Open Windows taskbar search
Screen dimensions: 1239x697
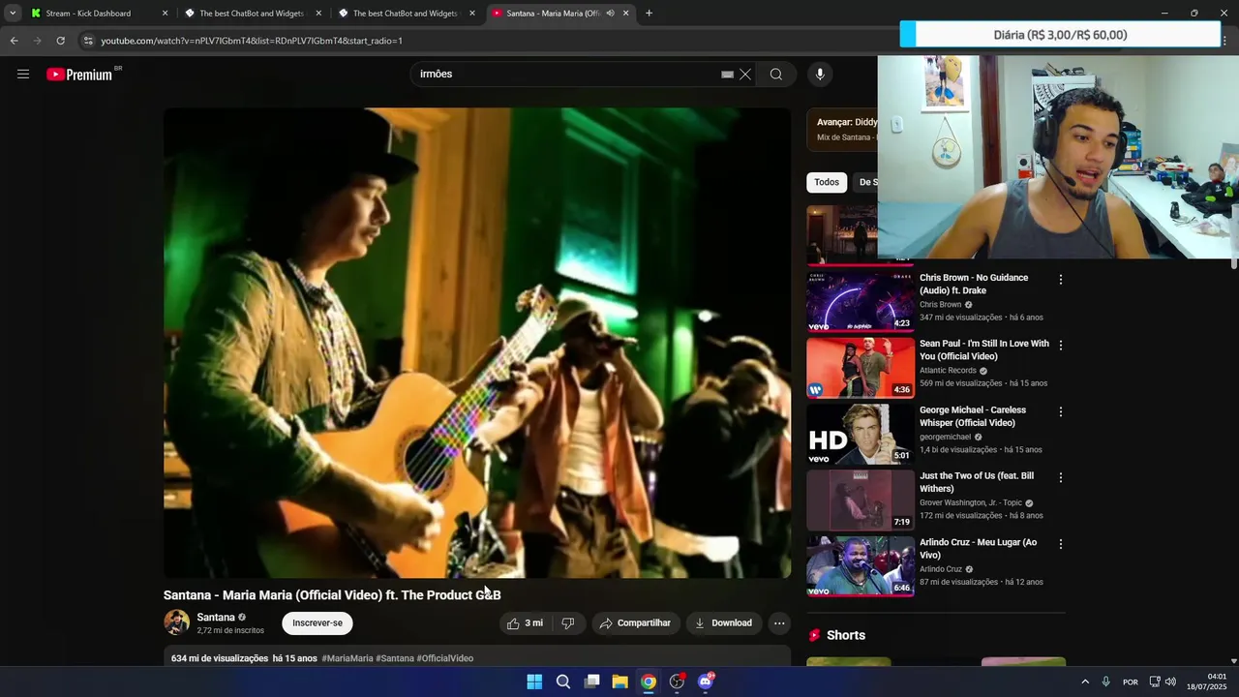click(x=563, y=682)
